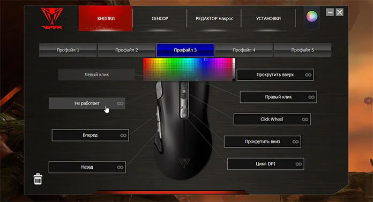Screen dimensions: 373x202
Task: Click the Viper emblem on the mouse body
Action: (x=184, y=163)
